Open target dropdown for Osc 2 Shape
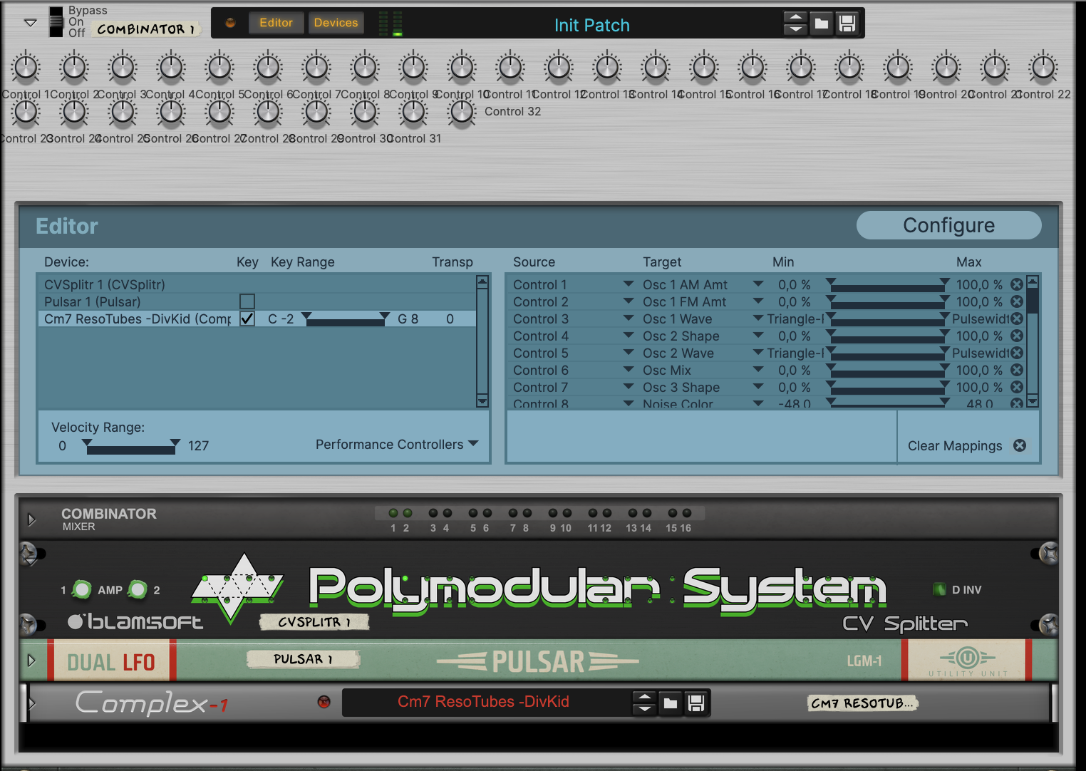Viewport: 1086px width, 771px height. tap(758, 335)
